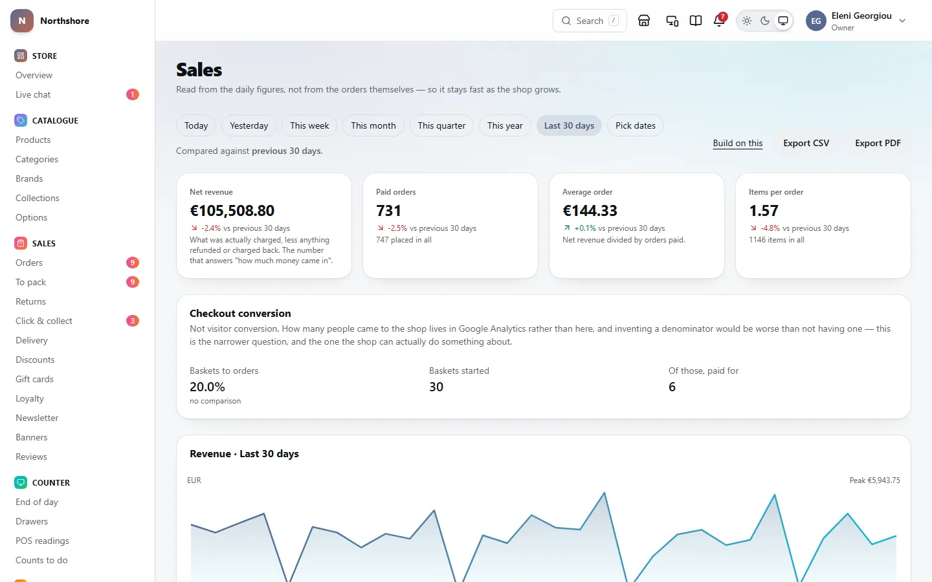Image resolution: width=932 pixels, height=582 pixels.
Task: Click the Export CSV button
Action: 806,143
